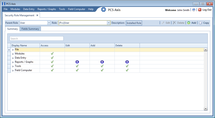Open the Modules menu
Image resolution: width=215 pixels, height=118 pixels.
coord(15,9)
